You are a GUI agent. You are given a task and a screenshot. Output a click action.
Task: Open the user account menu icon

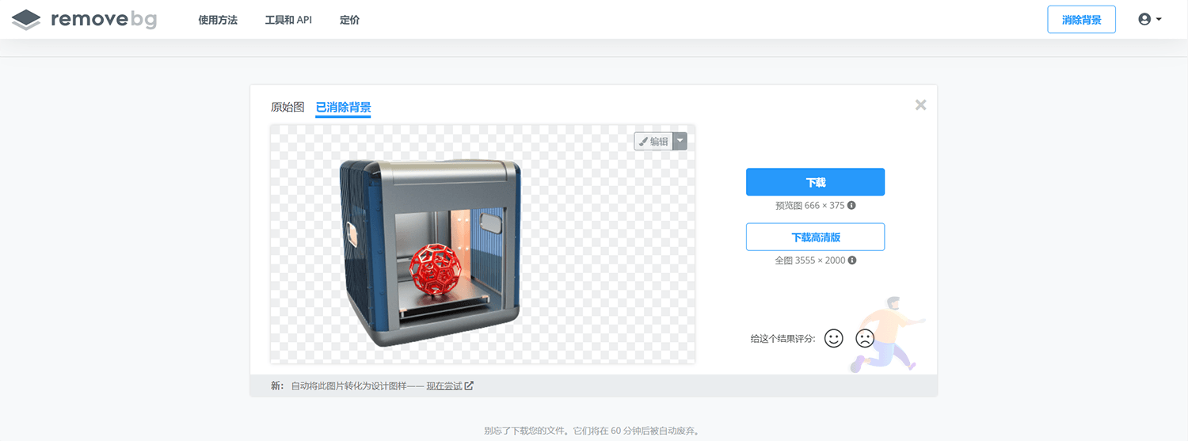[x=1144, y=20]
